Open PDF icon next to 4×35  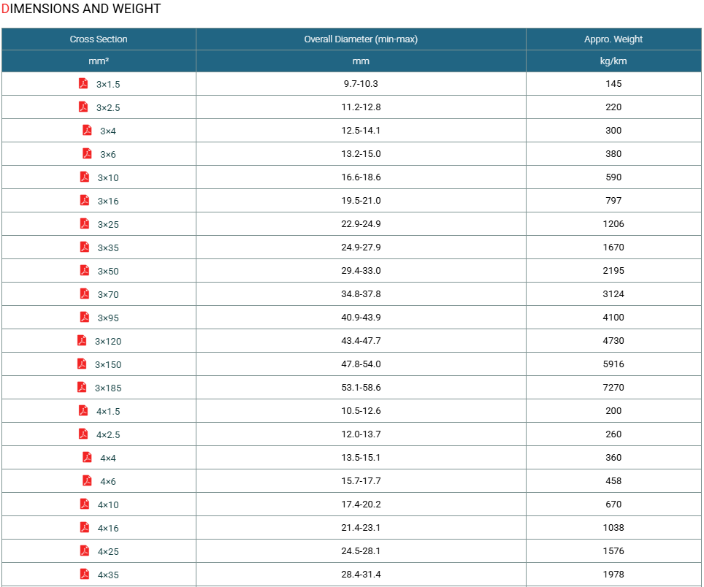[x=85, y=574]
